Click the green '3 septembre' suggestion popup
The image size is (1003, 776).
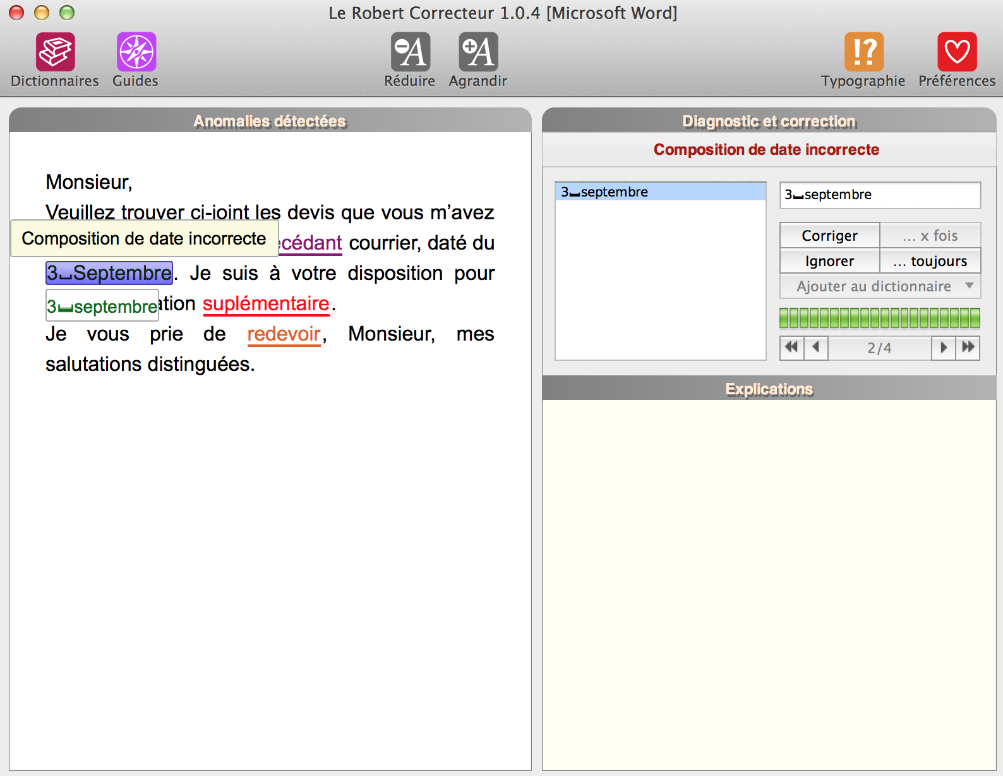[x=102, y=306]
